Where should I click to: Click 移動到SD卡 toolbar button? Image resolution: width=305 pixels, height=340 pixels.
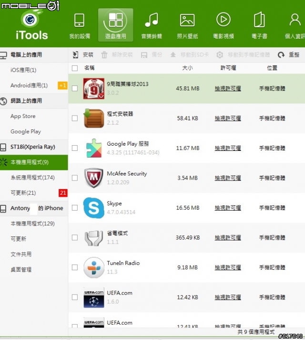pos(189,54)
